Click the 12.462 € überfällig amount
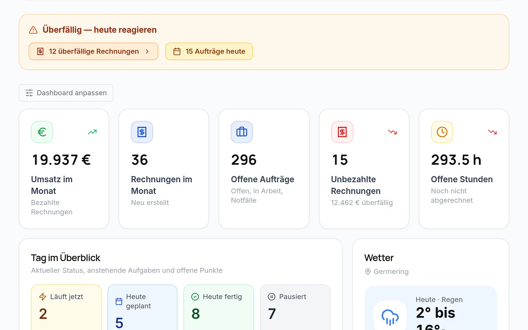The height and width of the screenshot is (330, 528). (x=362, y=203)
